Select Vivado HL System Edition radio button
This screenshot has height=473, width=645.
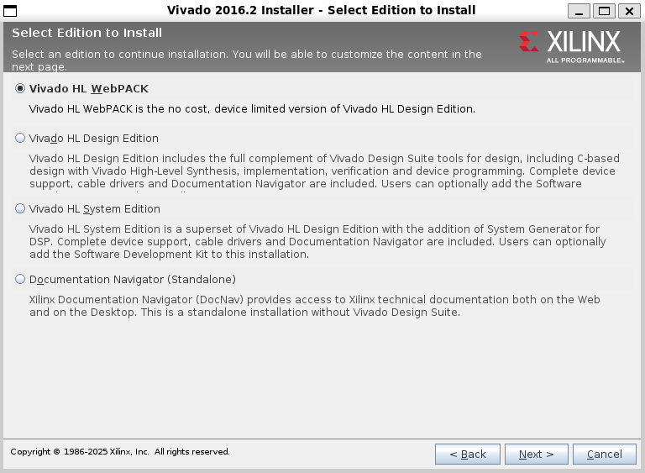(20, 209)
